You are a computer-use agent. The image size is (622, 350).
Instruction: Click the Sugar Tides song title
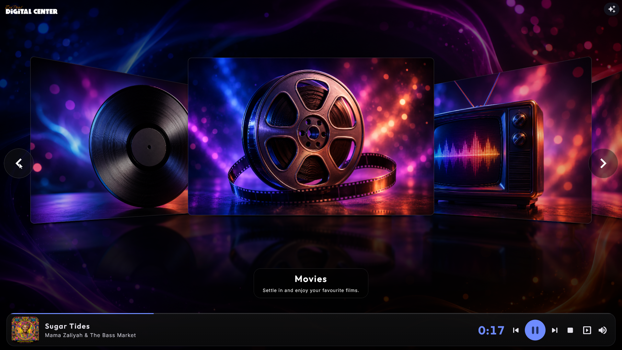(x=67, y=326)
